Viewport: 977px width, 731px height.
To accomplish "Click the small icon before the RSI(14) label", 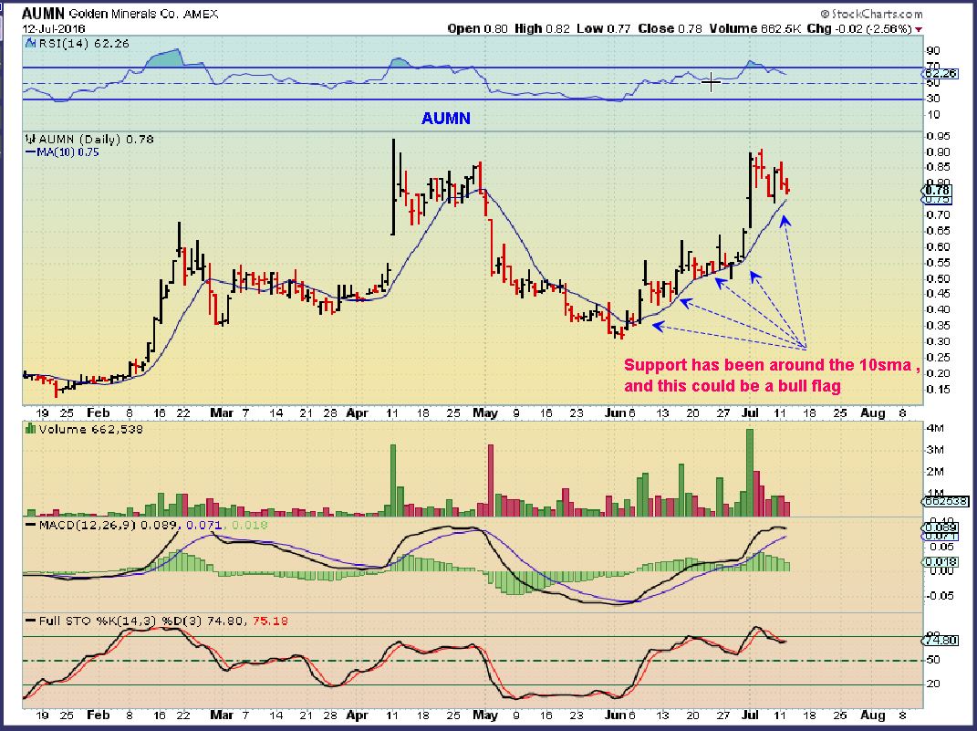I will (30, 44).
